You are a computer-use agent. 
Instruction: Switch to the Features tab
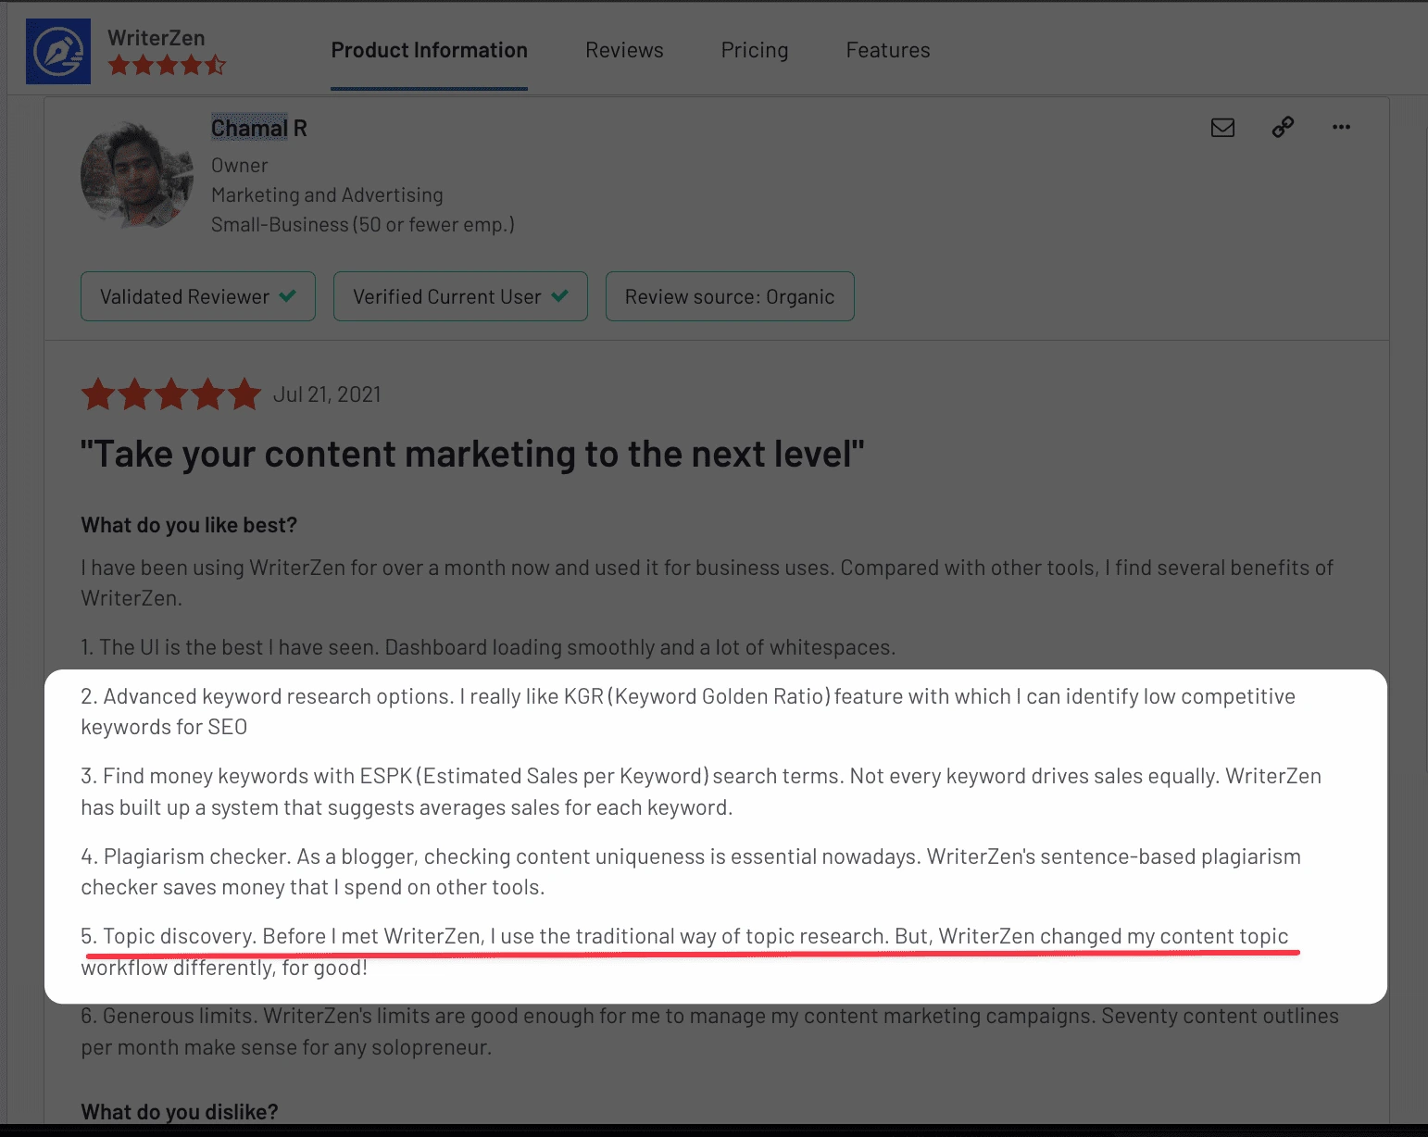888,50
